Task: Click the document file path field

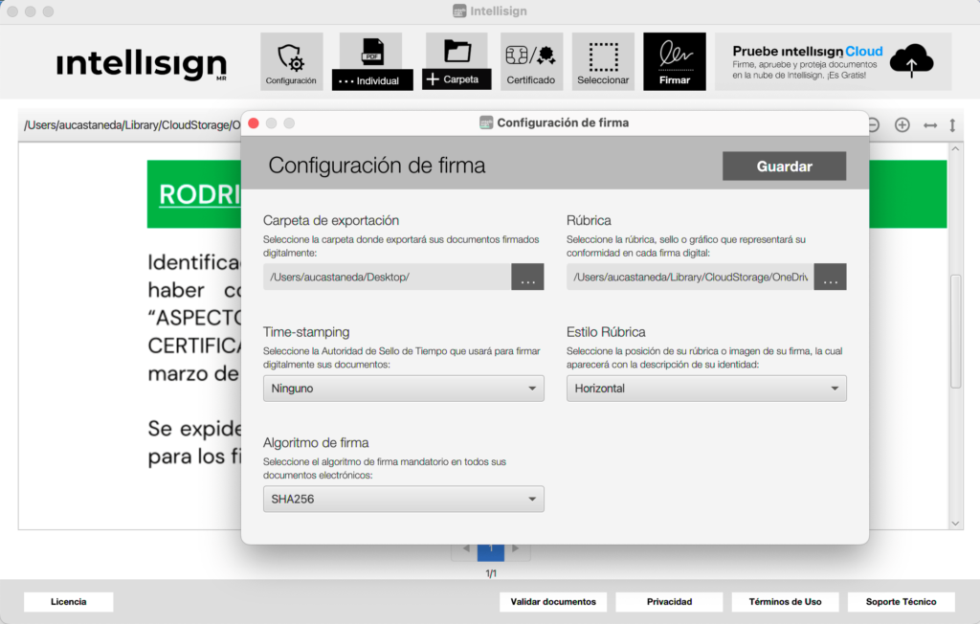Action: pyautogui.click(x=131, y=125)
